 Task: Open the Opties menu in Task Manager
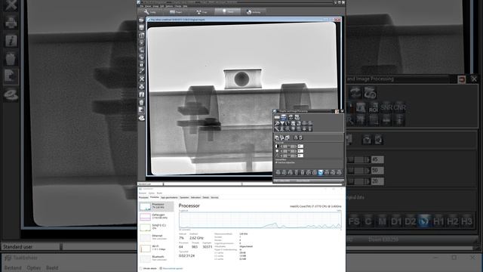coord(152,193)
